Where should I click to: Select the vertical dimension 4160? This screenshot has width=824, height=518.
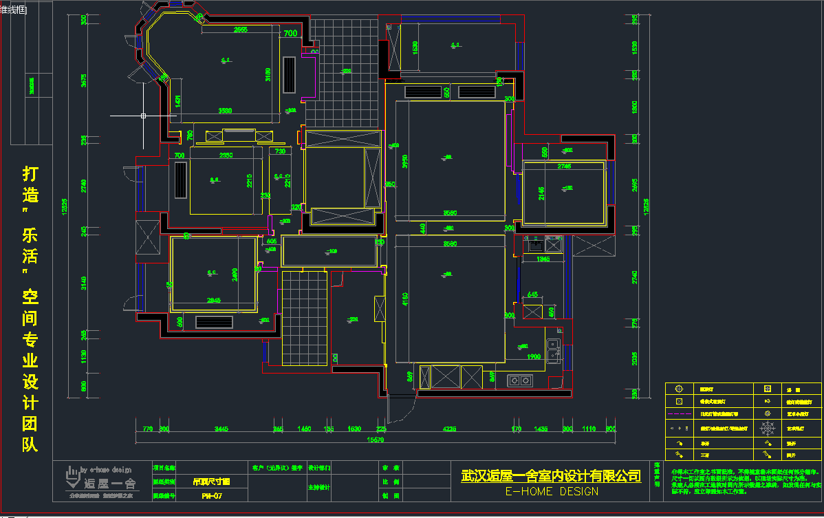(405, 299)
